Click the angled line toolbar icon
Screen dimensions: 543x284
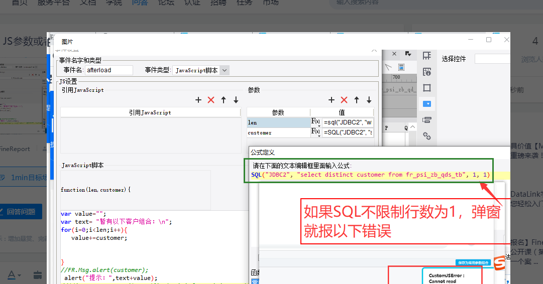click(388, 67)
